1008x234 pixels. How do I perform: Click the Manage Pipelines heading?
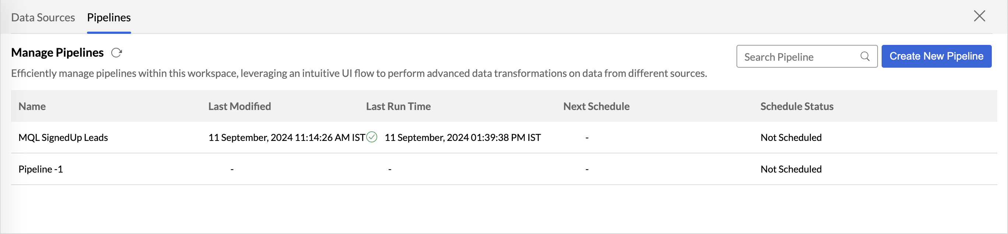57,52
